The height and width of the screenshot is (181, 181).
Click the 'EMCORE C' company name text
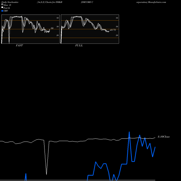(x=87, y=2)
